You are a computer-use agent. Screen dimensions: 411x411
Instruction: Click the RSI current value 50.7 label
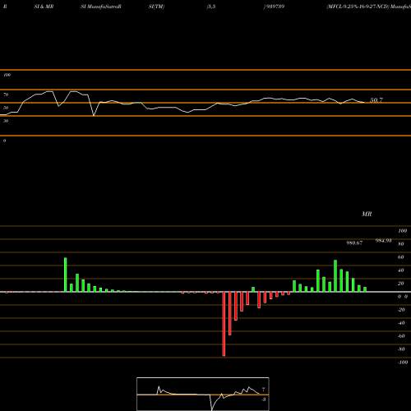pyautogui.click(x=376, y=100)
